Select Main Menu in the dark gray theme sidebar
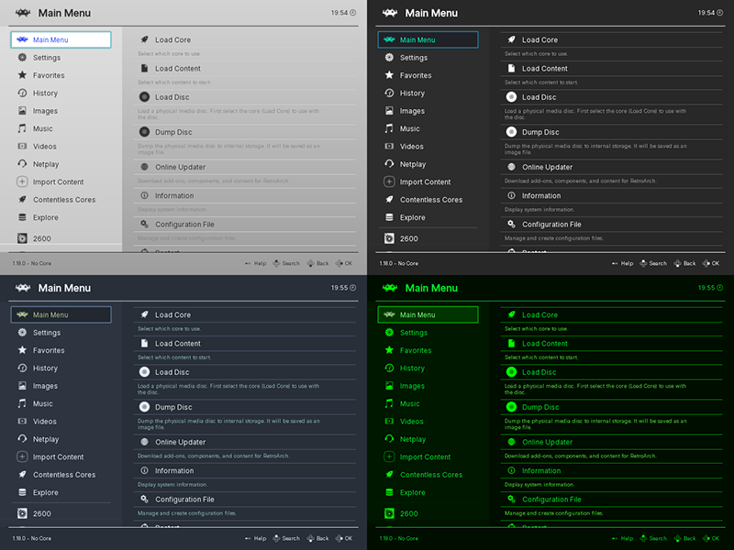This screenshot has height=550, width=734. [x=428, y=39]
